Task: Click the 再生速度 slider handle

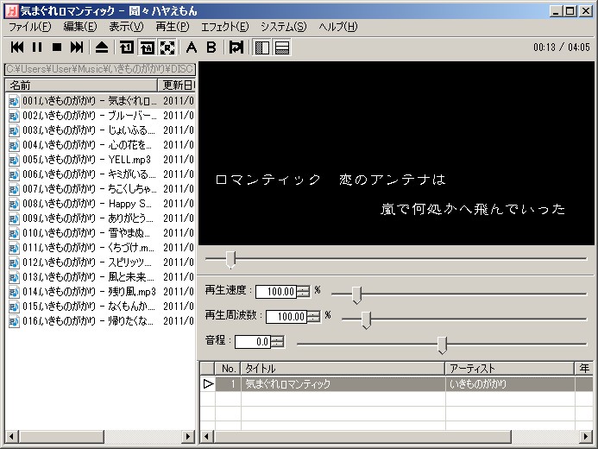Action: [x=356, y=294]
